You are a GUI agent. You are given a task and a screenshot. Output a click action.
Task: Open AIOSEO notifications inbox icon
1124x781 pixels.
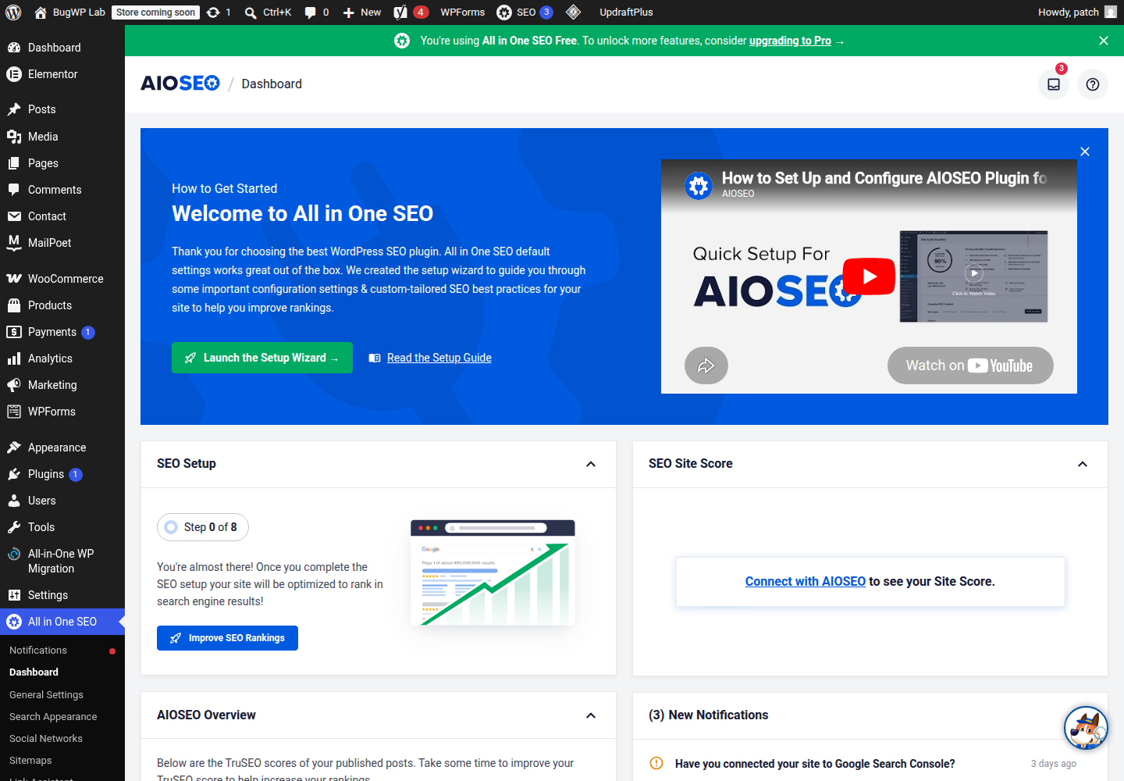pyautogui.click(x=1054, y=84)
